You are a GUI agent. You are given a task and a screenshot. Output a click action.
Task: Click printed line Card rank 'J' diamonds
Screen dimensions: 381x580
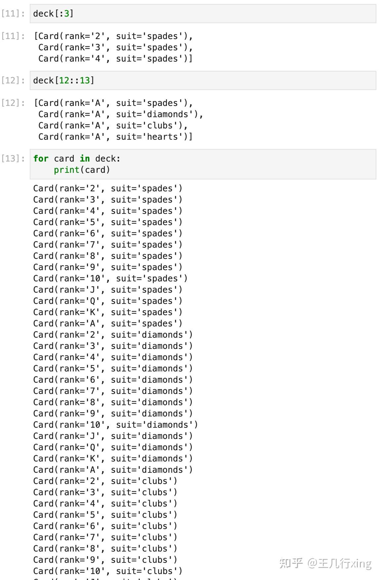pos(112,436)
